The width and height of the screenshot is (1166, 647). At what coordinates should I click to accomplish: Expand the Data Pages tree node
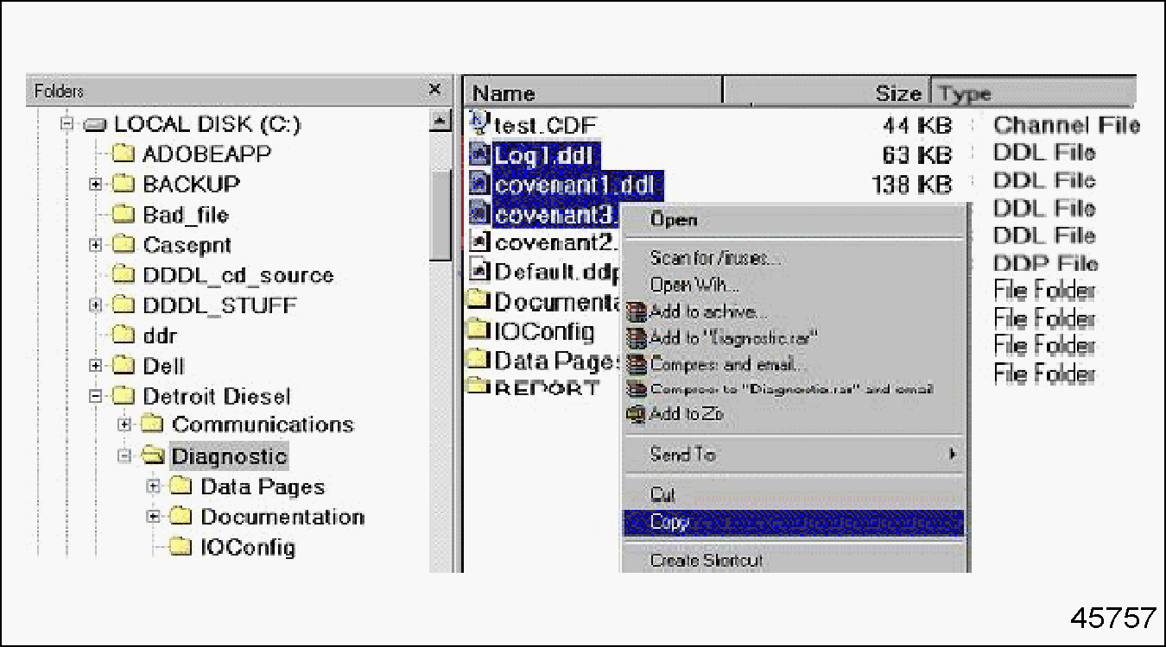click(x=154, y=487)
